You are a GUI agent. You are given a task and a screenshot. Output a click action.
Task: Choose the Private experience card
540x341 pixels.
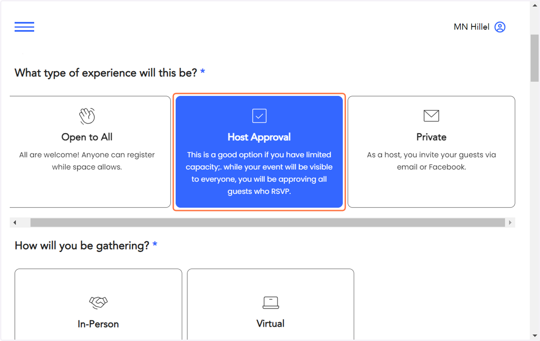point(431,152)
